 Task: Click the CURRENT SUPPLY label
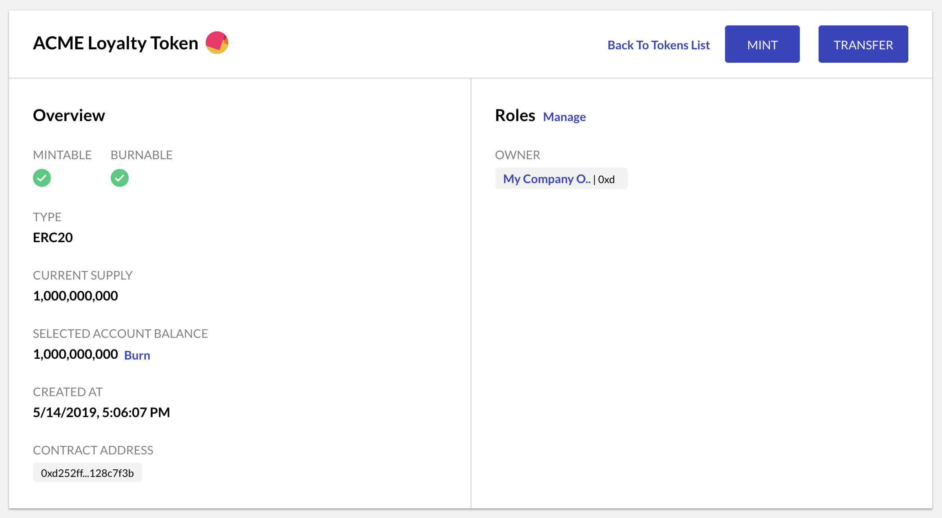83,275
